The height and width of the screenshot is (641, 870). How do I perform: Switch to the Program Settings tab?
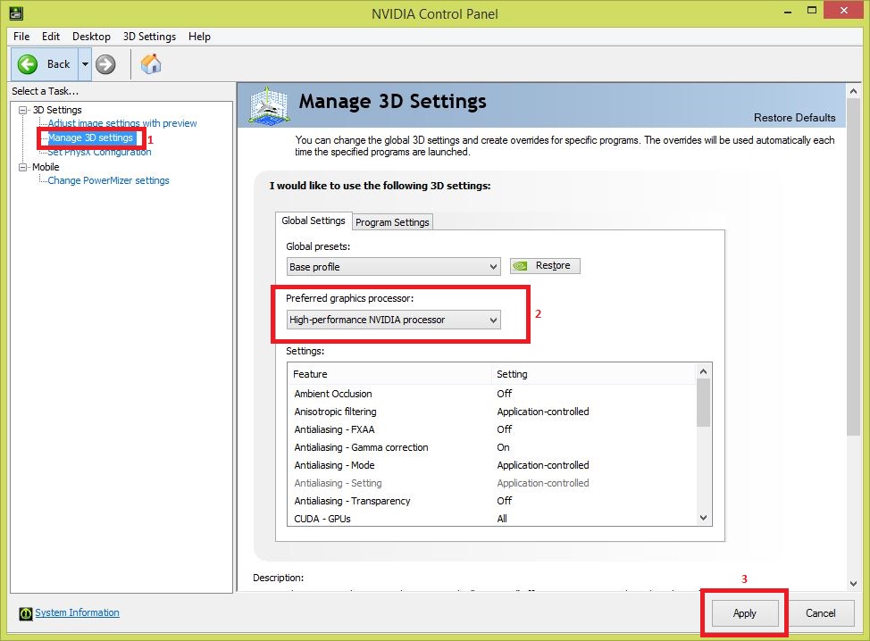pyautogui.click(x=392, y=221)
